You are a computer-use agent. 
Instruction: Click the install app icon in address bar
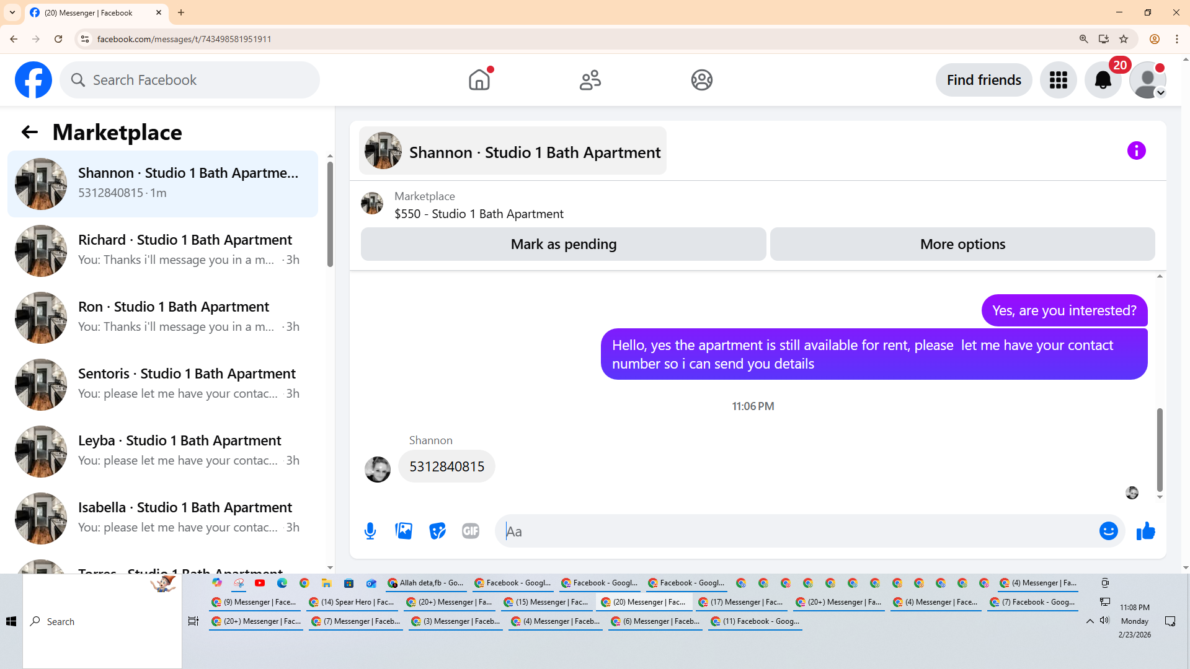pyautogui.click(x=1103, y=39)
